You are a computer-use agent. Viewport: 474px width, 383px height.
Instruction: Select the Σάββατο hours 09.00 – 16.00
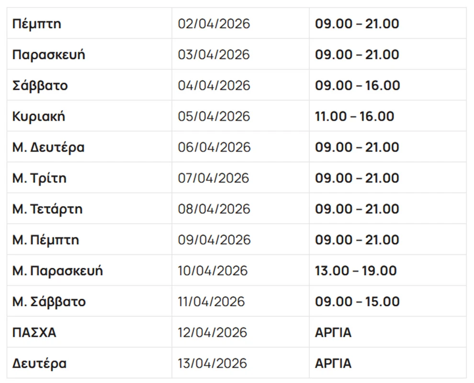click(x=357, y=86)
